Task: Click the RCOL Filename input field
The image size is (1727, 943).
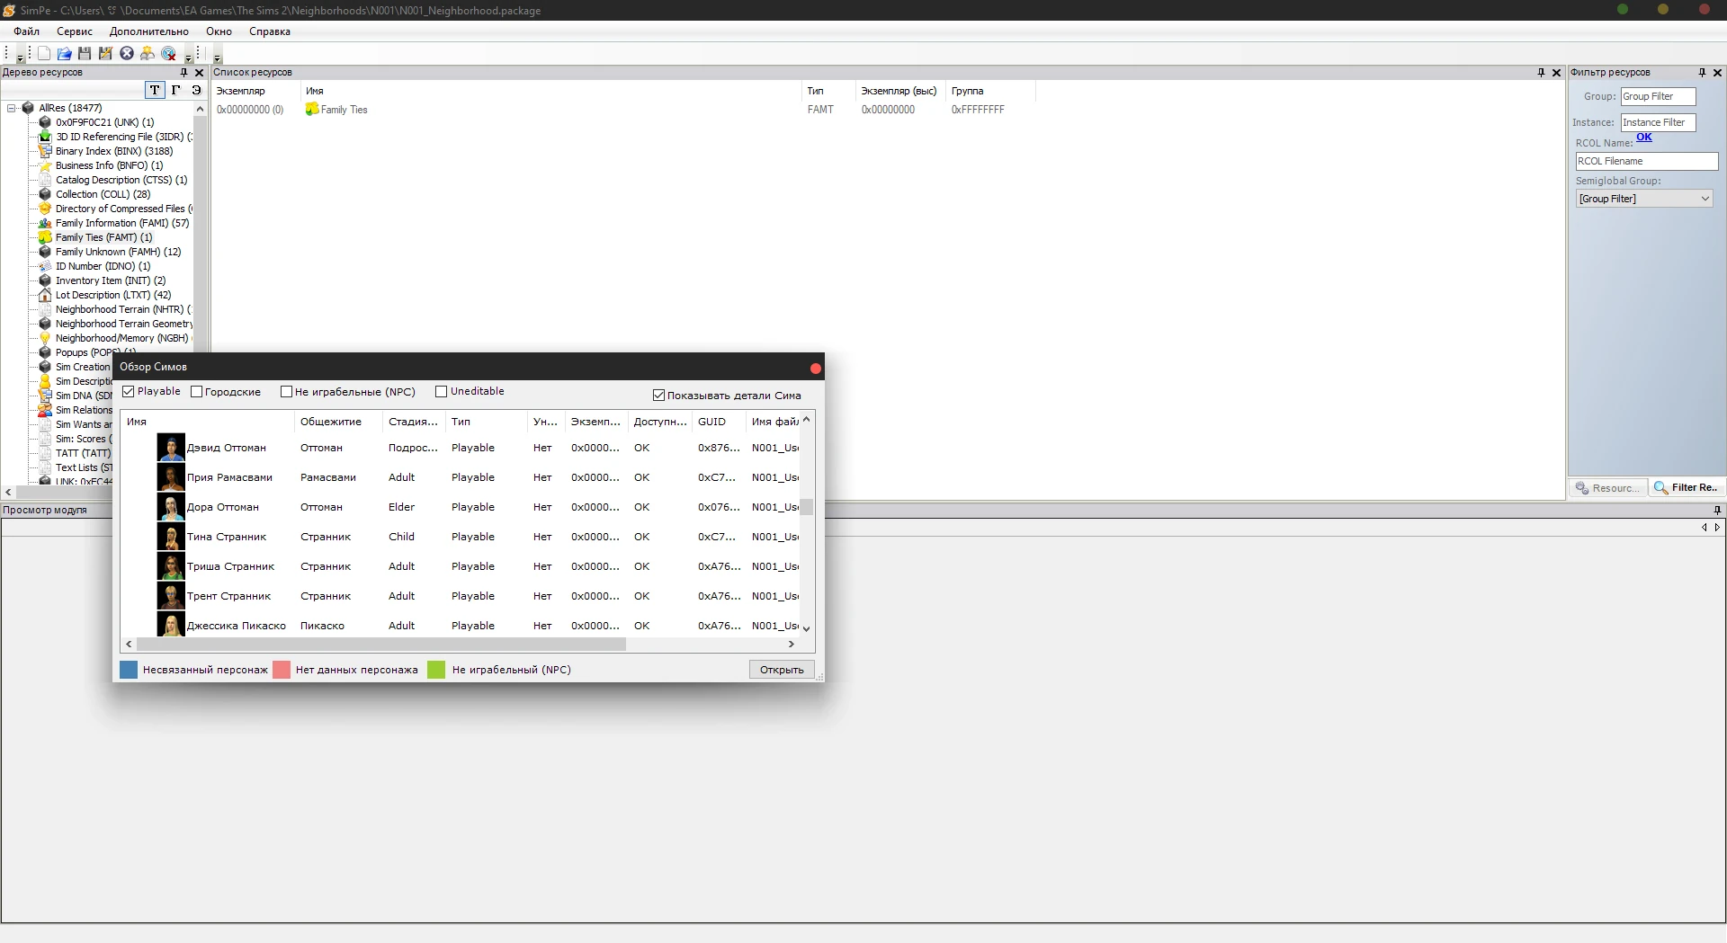Action: [x=1645, y=162]
